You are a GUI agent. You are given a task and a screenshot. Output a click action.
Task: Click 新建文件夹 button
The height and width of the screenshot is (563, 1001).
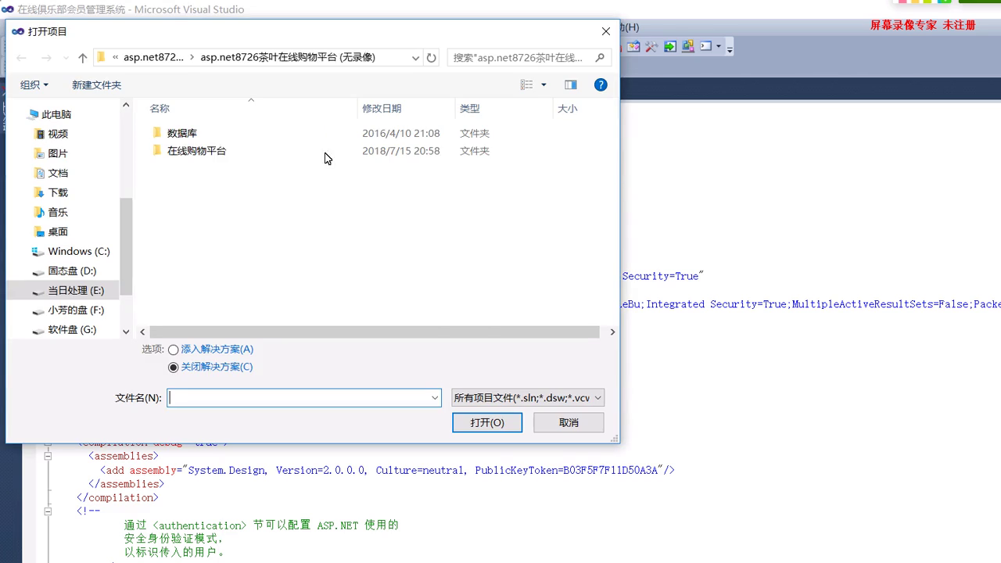point(96,84)
